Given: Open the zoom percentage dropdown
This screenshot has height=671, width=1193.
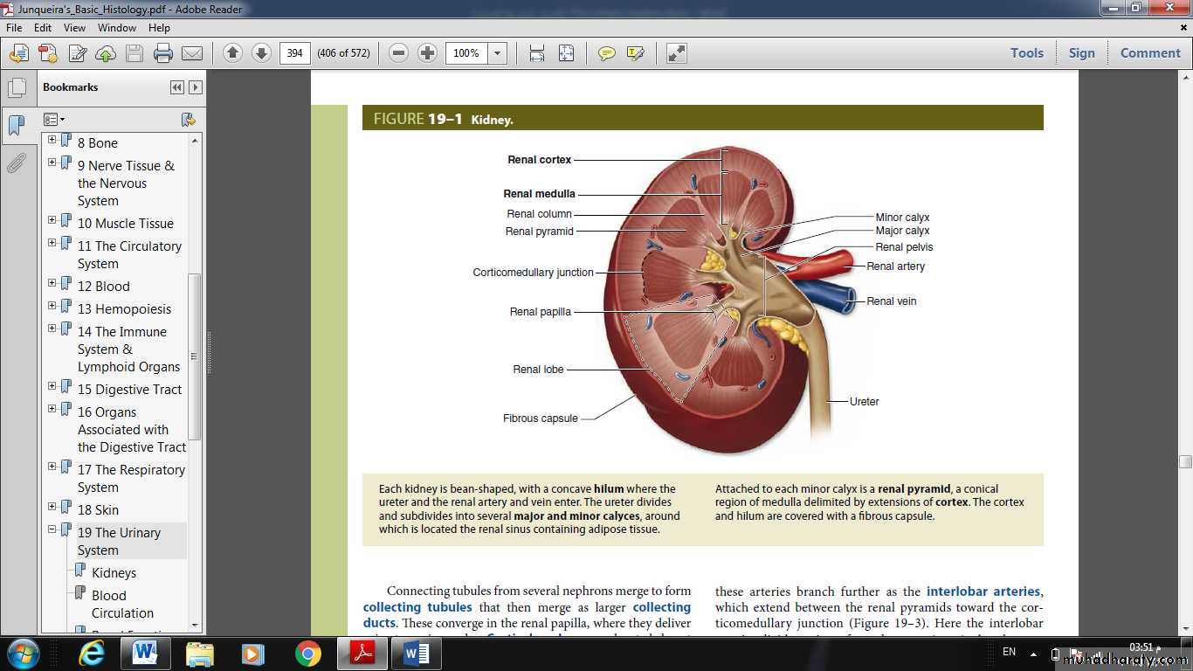Looking at the screenshot, I should 497,53.
